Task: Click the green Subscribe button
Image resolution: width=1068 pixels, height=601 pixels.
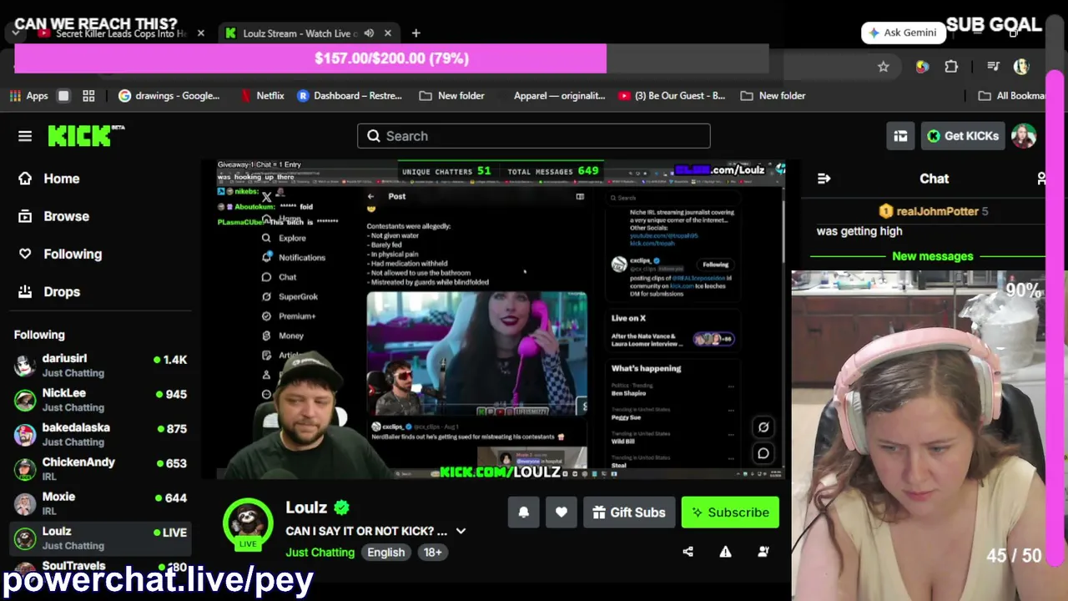Action: tap(730, 513)
